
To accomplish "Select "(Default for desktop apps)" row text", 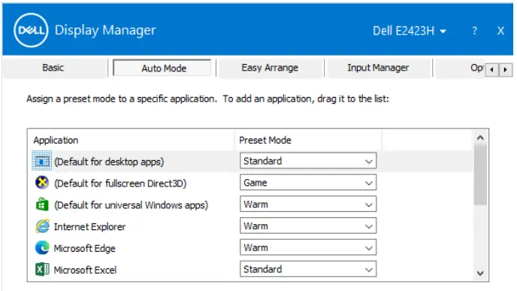I will (x=109, y=162).
